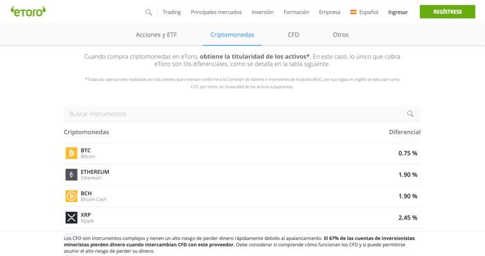Viewport: 485px width, 256px height.
Task: Click the Ripple subtitle text
Action: (x=87, y=221)
